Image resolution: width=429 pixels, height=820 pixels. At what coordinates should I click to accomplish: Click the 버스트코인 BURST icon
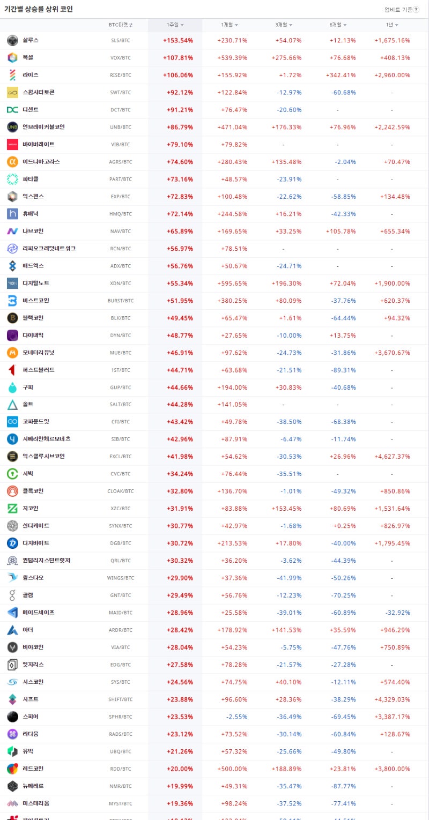coord(12,301)
